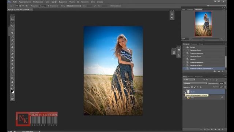
Task: Toggle lock transparent pixels
Action: tap(192, 87)
